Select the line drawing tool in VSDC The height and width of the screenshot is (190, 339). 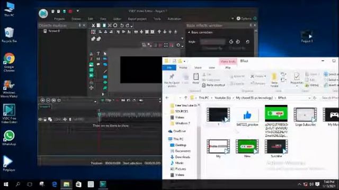coord(105,71)
